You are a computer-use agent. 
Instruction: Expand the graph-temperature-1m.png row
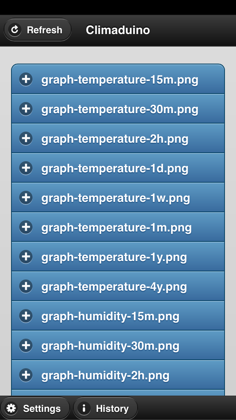point(118,227)
